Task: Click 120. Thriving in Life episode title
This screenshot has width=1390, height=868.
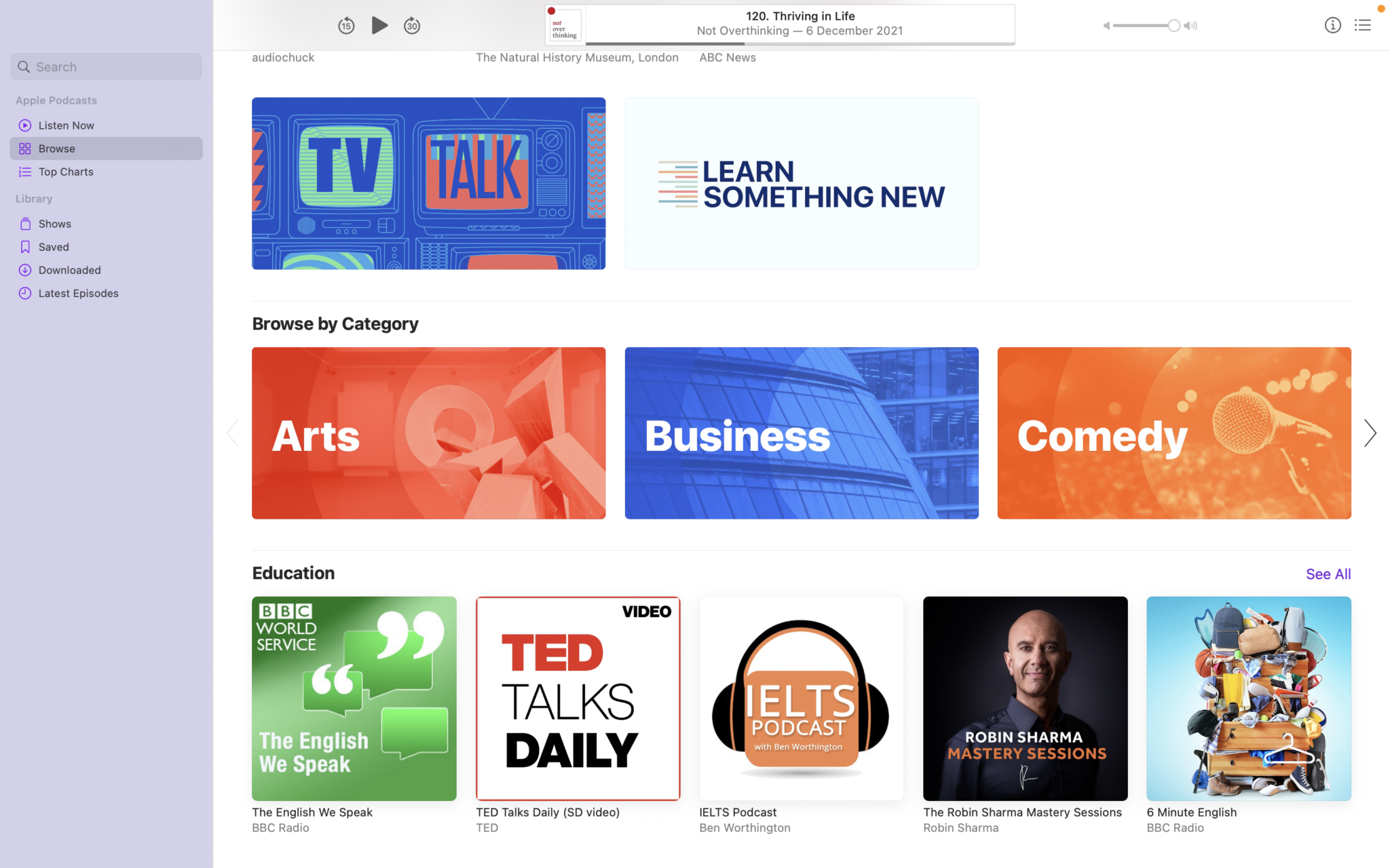Action: click(x=800, y=16)
